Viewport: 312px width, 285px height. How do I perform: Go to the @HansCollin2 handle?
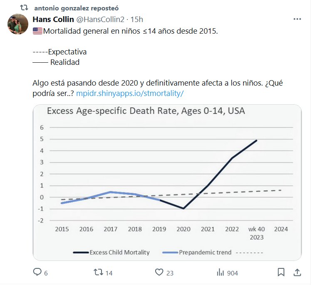(x=102, y=20)
